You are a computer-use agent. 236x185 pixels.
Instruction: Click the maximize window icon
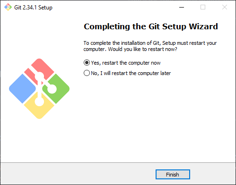click(203, 7)
